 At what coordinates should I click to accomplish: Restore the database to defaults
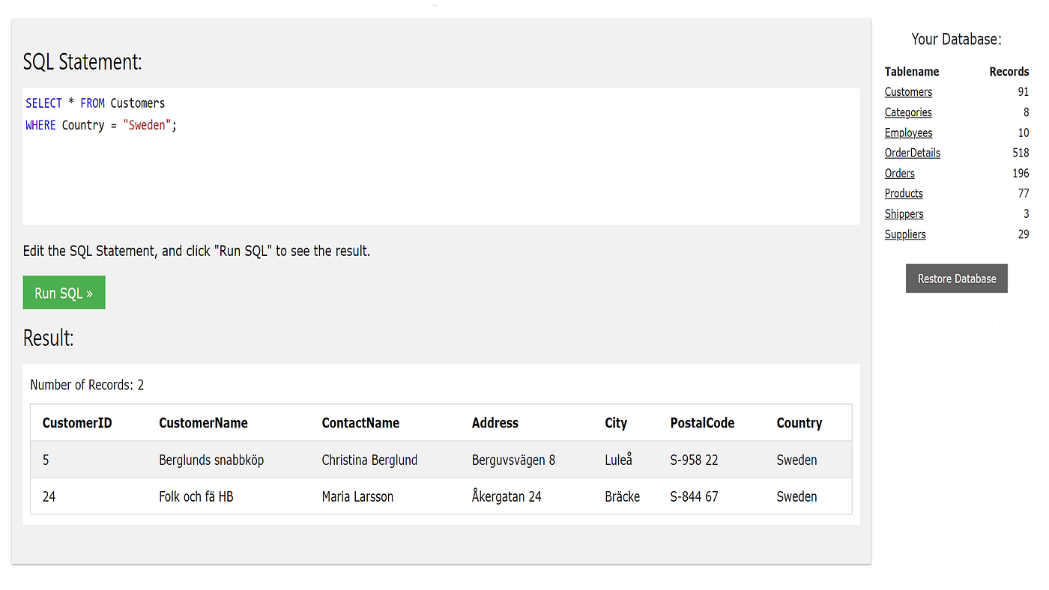[956, 278]
